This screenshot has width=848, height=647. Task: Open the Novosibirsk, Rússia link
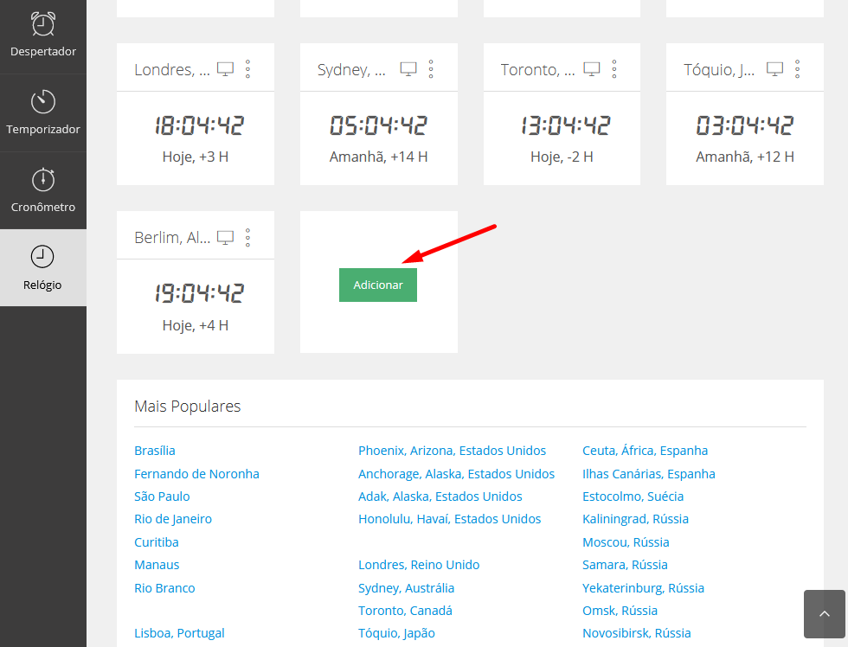[x=637, y=633]
